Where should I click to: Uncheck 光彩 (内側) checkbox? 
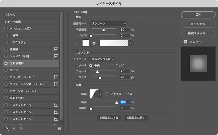click(6, 63)
